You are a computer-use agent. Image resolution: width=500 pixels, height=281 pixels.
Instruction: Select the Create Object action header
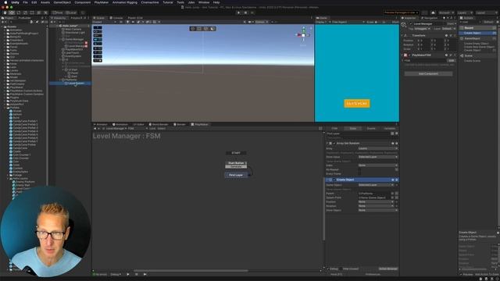pos(362,180)
